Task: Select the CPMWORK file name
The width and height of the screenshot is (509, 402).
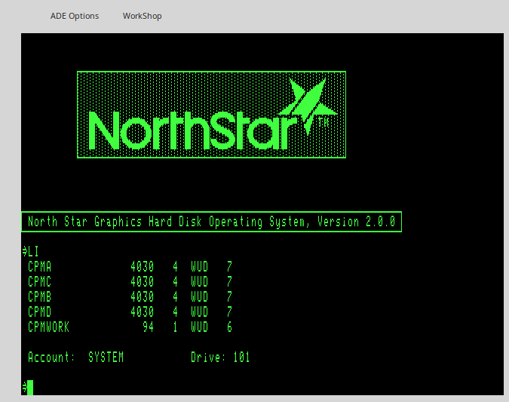Action: (x=49, y=327)
